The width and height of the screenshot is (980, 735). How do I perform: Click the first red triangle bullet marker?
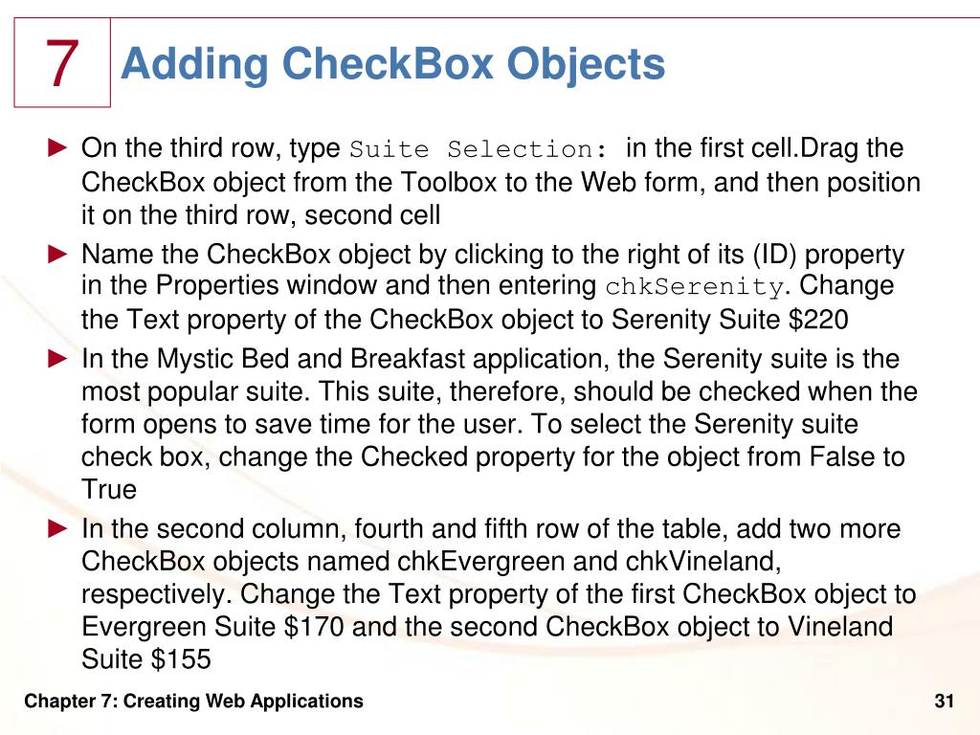[x=57, y=148]
